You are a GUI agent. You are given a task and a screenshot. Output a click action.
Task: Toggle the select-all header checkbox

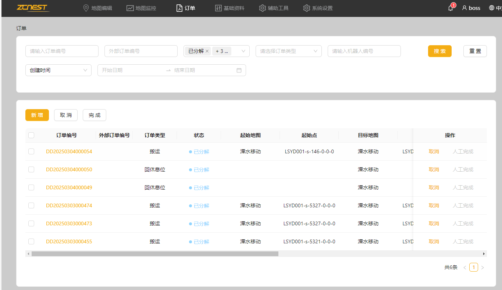(x=31, y=135)
